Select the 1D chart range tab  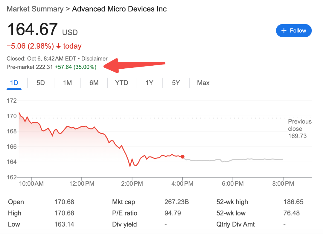pyautogui.click(x=14, y=83)
